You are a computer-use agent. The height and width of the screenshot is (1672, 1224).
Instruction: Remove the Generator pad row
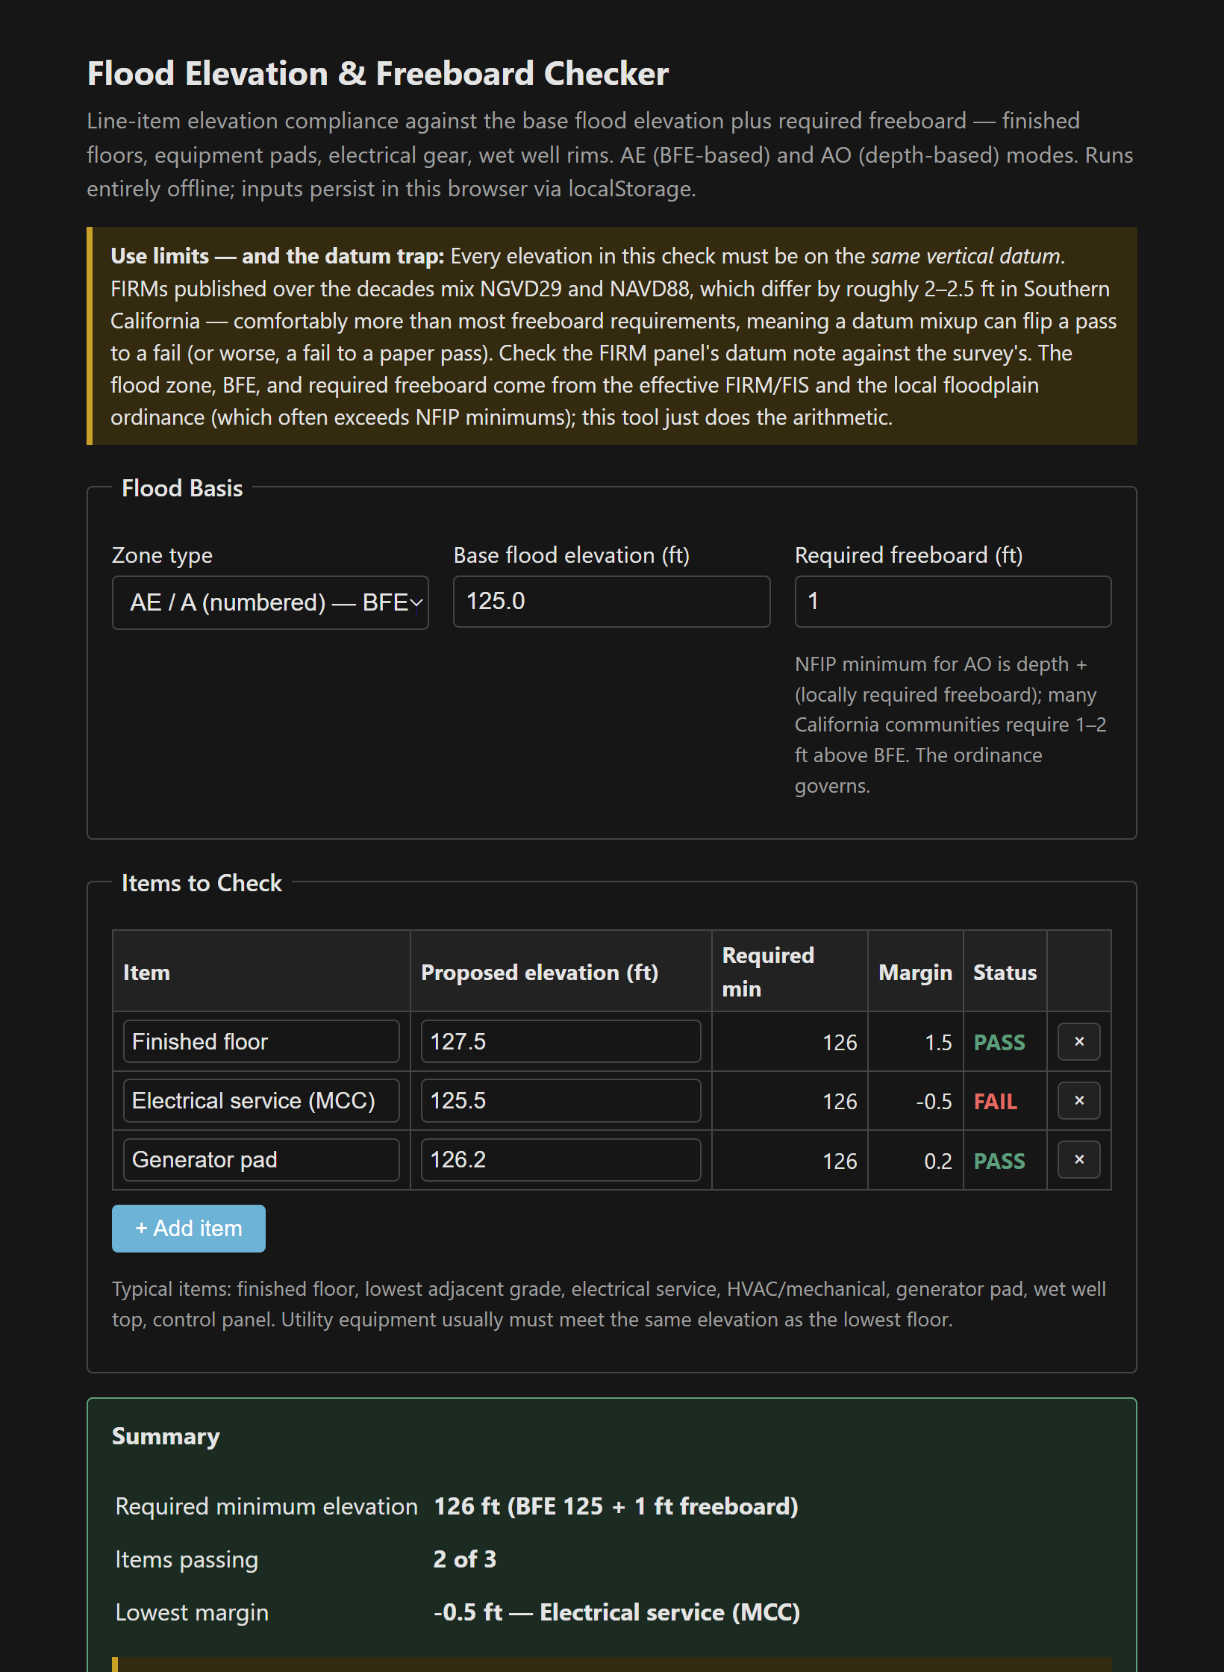(x=1078, y=1159)
